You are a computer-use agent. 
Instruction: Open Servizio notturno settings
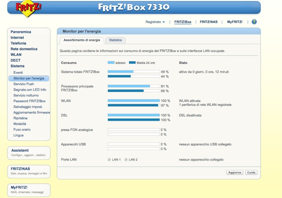[x=26, y=95]
